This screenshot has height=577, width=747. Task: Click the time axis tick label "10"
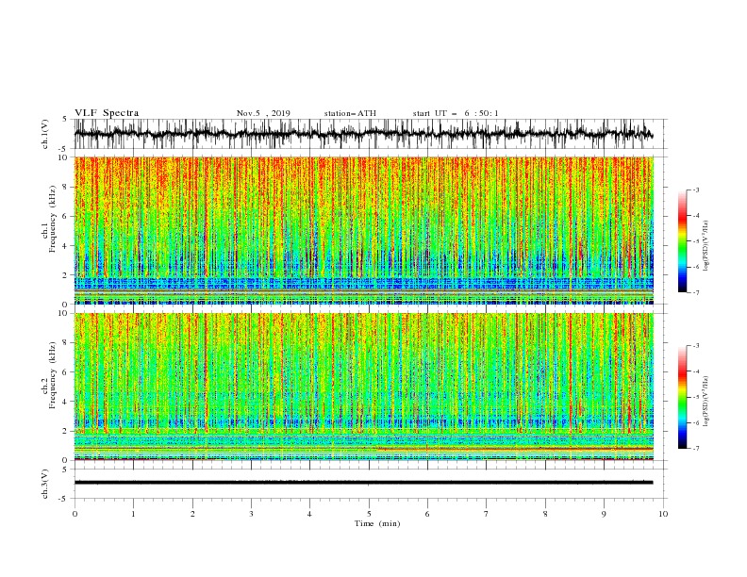tap(663, 514)
